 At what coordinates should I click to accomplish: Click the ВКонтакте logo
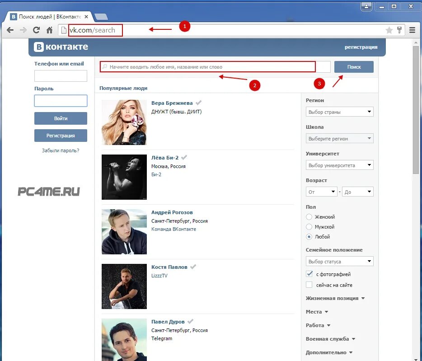pos(61,47)
